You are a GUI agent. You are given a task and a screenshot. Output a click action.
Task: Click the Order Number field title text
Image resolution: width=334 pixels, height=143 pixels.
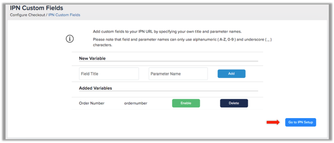coord(92,103)
